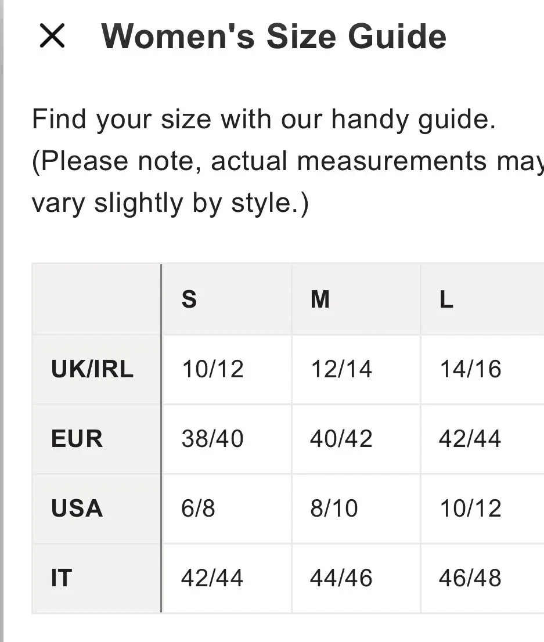Close the Women's Size Guide panel

[52, 37]
